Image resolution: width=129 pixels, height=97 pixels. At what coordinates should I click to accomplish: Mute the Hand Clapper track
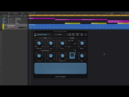click(x=9, y=27)
